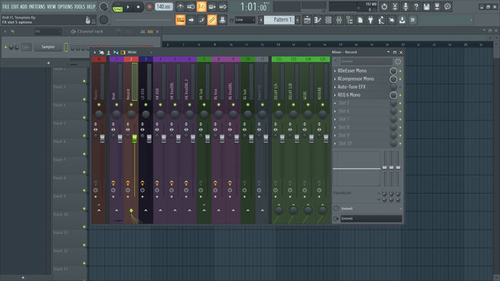This screenshot has height=281, width=500.
Task: Toggle the blend recording overdub icon
Action: 211,7
